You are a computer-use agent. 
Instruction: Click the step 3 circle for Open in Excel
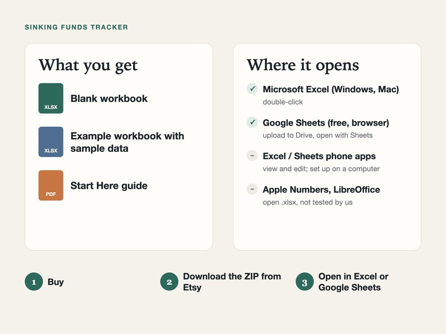304,282
